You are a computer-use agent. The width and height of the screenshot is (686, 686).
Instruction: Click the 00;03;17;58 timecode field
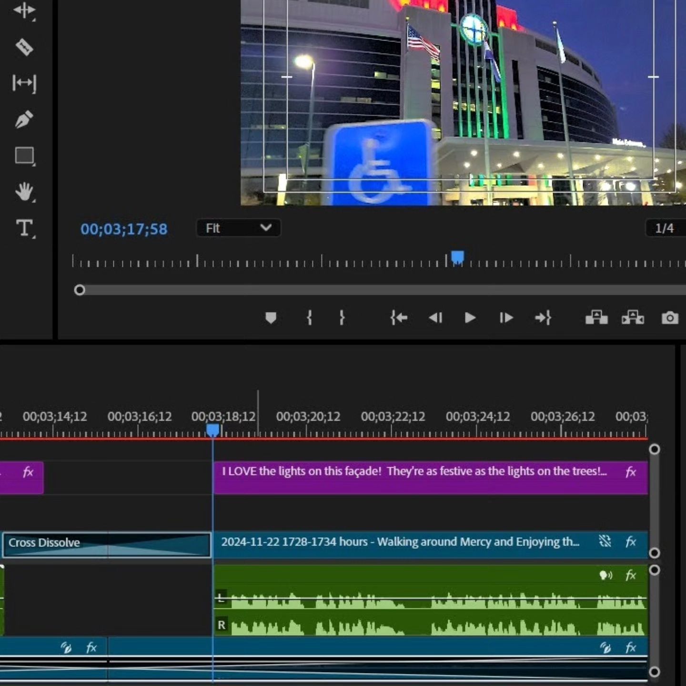pos(124,229)
